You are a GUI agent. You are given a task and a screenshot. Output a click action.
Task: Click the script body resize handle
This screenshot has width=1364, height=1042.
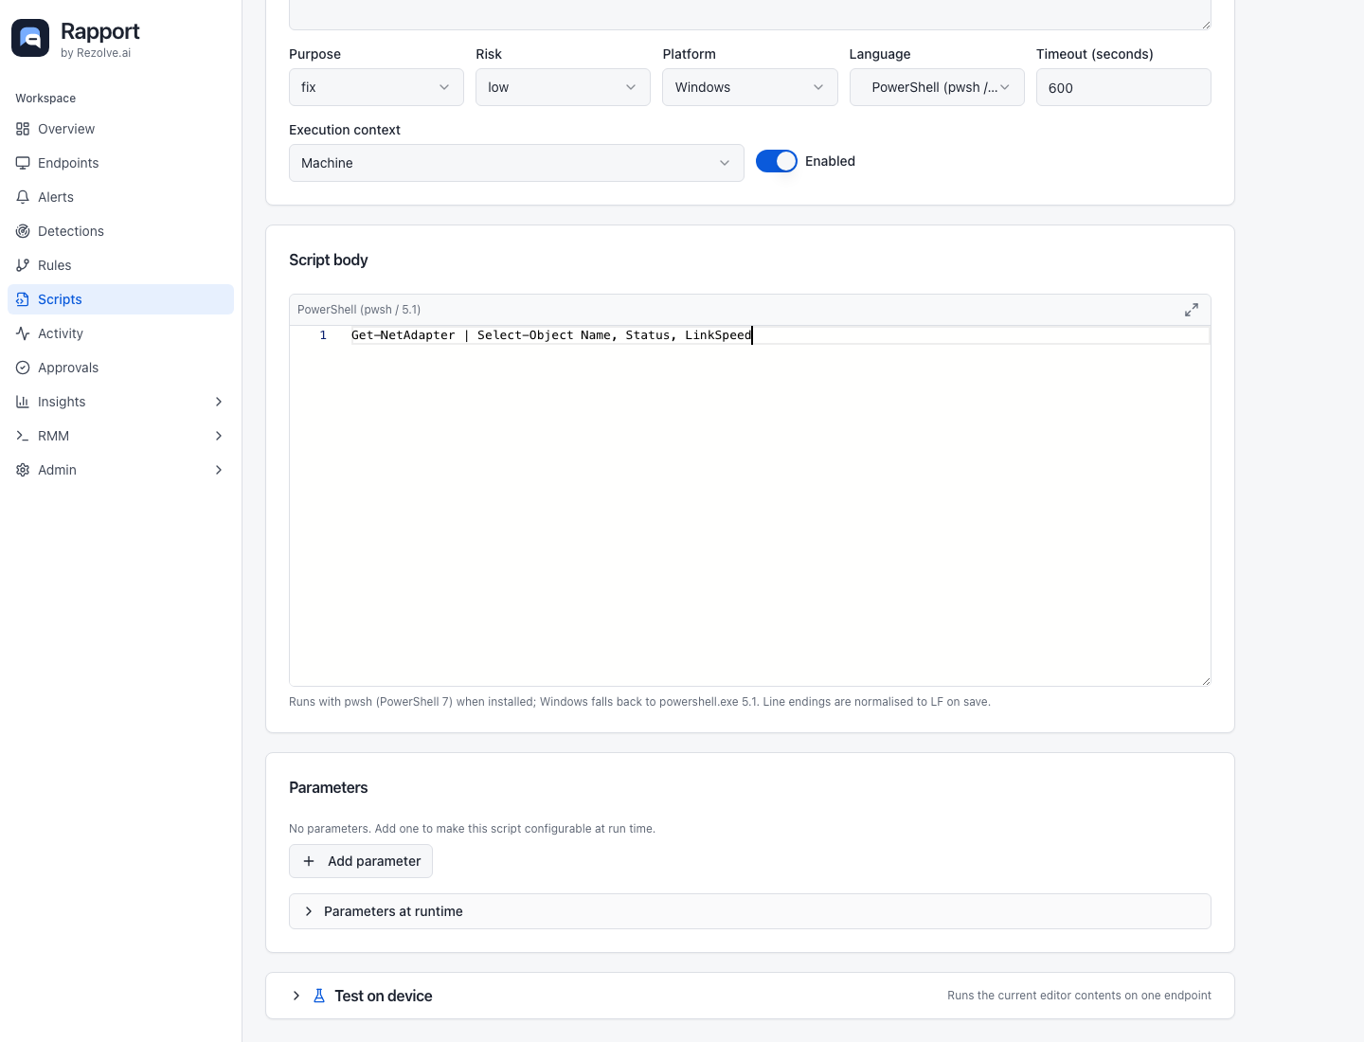coord(1205,680)
